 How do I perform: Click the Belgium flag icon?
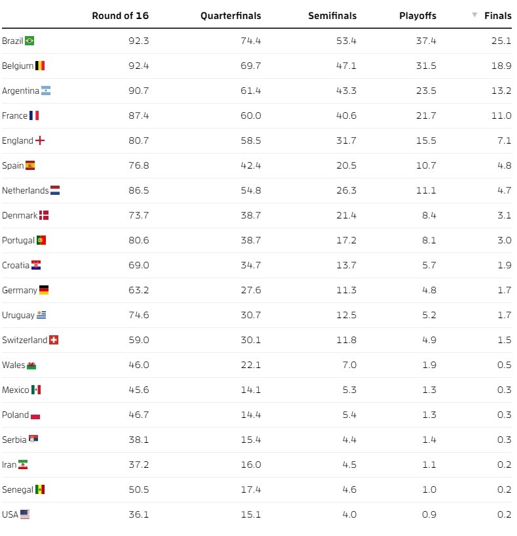(40, 66)
